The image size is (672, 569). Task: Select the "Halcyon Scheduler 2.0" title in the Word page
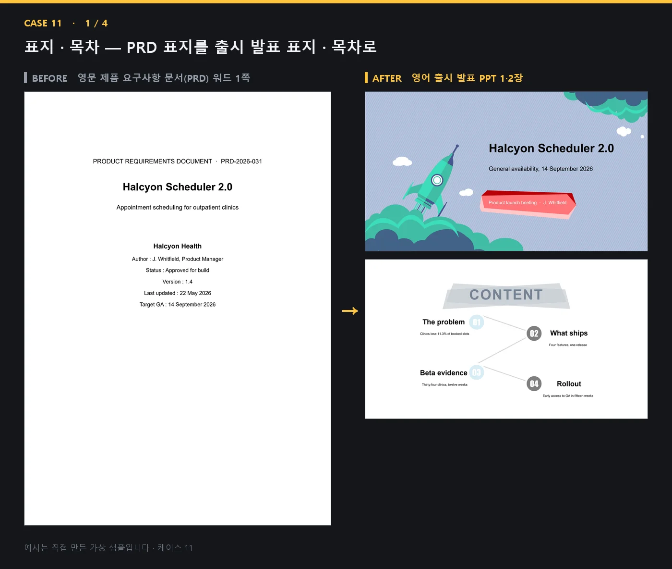tap(178, 187)
